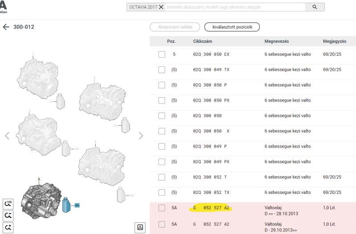Click the 1,0 Lit. note in the 28.10.2013 row
This screenshot has width=356, height=234.
click(329, 208)
